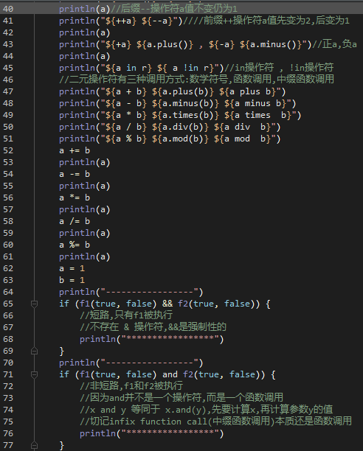The height and width of the screenshot is (451, 363).
Task: Click 'println(a)' on line 53
Action: [x=85, y=162]
